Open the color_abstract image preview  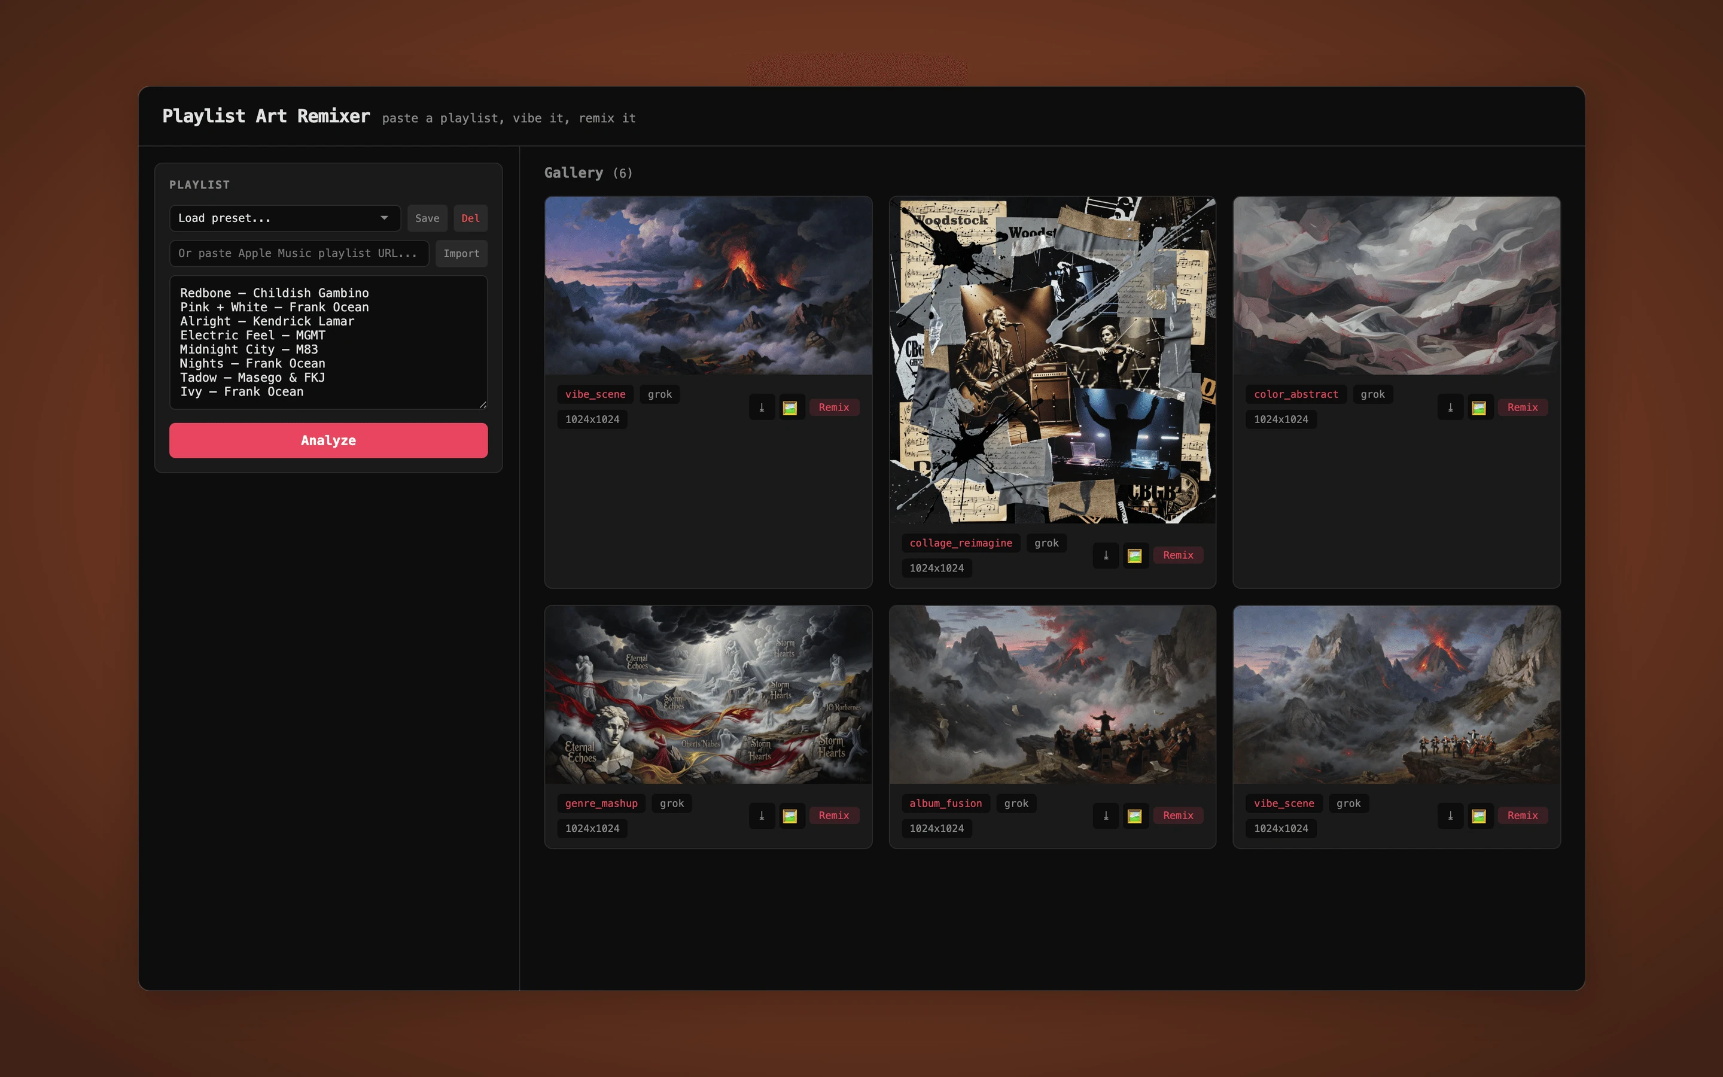click(x=1480, y=407)
